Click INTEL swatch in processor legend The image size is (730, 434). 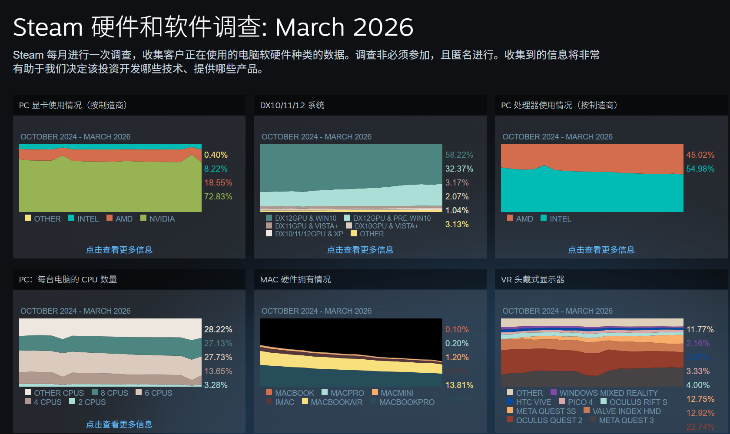(544, 218)
